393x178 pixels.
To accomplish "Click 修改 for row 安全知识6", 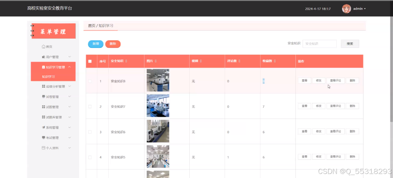I will click(319, 131).
